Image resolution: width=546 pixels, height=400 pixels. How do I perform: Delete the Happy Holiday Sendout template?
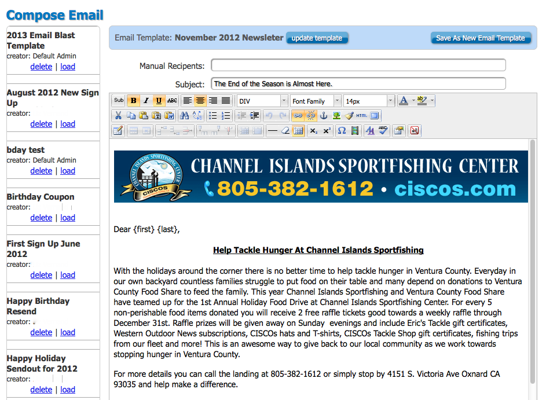[x=41, y=390]
